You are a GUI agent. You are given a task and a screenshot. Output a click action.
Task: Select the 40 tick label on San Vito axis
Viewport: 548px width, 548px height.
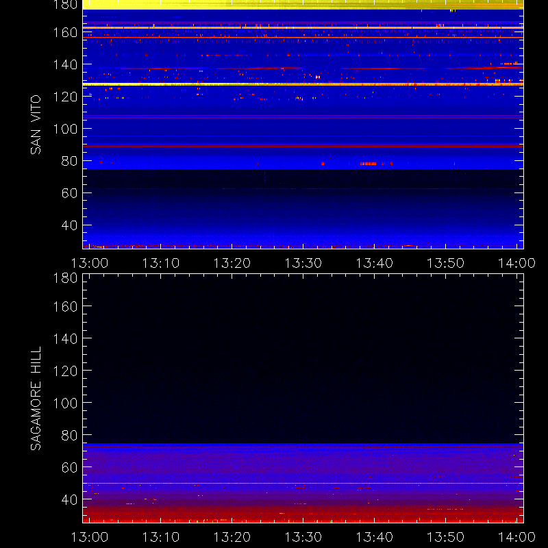pyautogui.click(x=69, y=225)
